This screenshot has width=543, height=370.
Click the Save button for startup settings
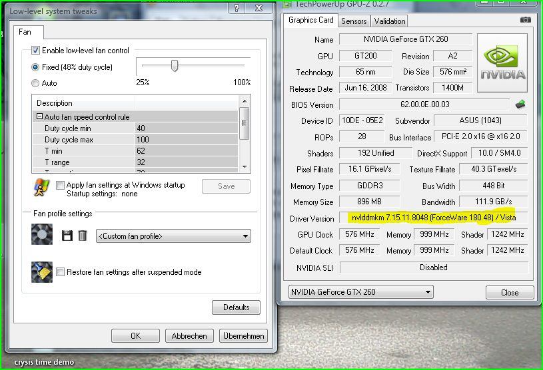pyautogui.click(x=226, y=186)
